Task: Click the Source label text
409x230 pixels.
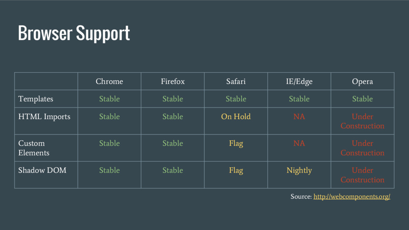Action: pos(301,196)
